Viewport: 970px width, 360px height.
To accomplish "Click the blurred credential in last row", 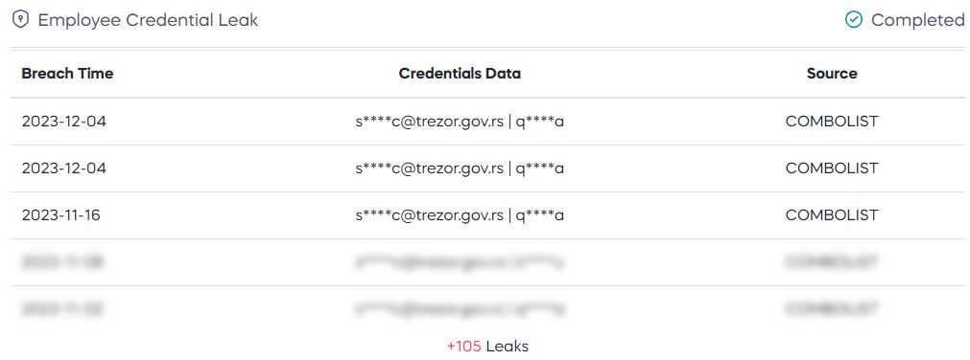I will pos(460,308).
